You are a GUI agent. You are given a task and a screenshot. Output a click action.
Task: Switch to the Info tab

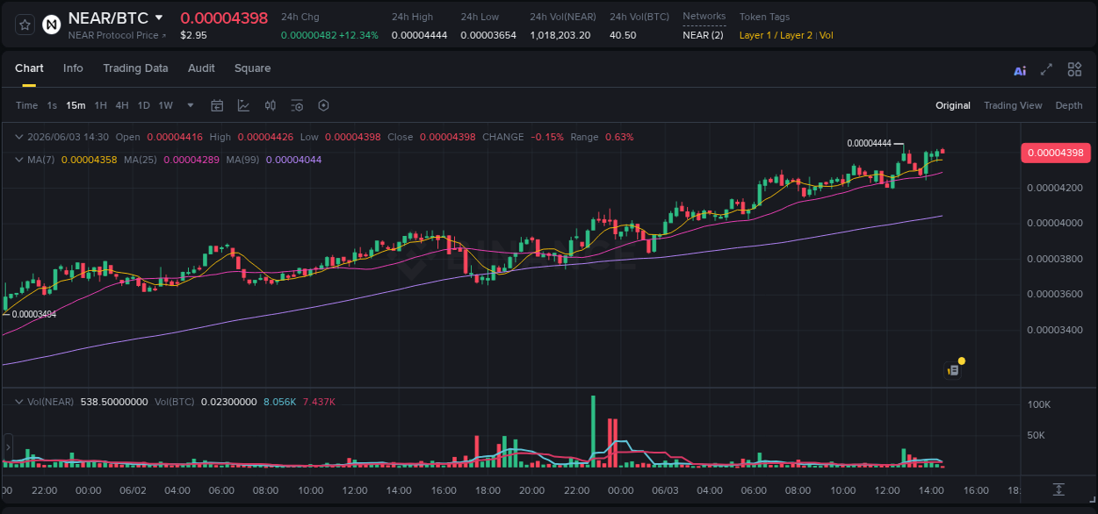[73, 68]
